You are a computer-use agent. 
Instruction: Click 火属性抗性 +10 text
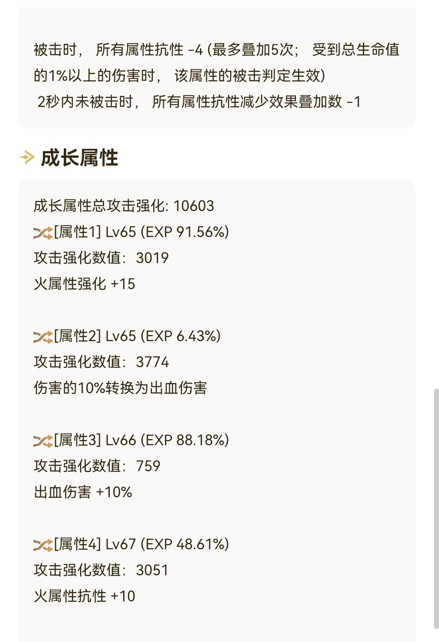pos(84,596)
